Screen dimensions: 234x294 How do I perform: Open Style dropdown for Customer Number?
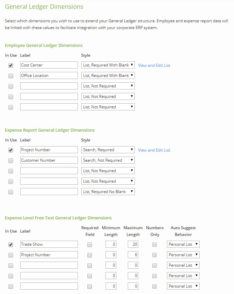[108, 160]
